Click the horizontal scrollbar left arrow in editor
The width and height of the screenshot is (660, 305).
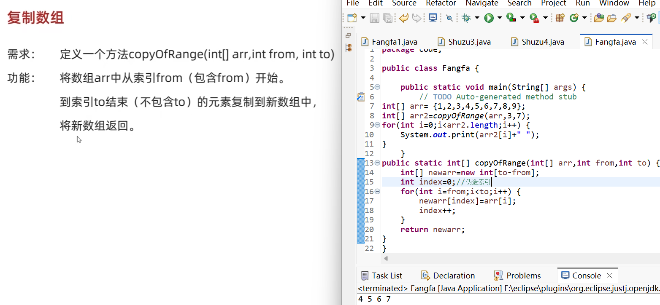386,259
